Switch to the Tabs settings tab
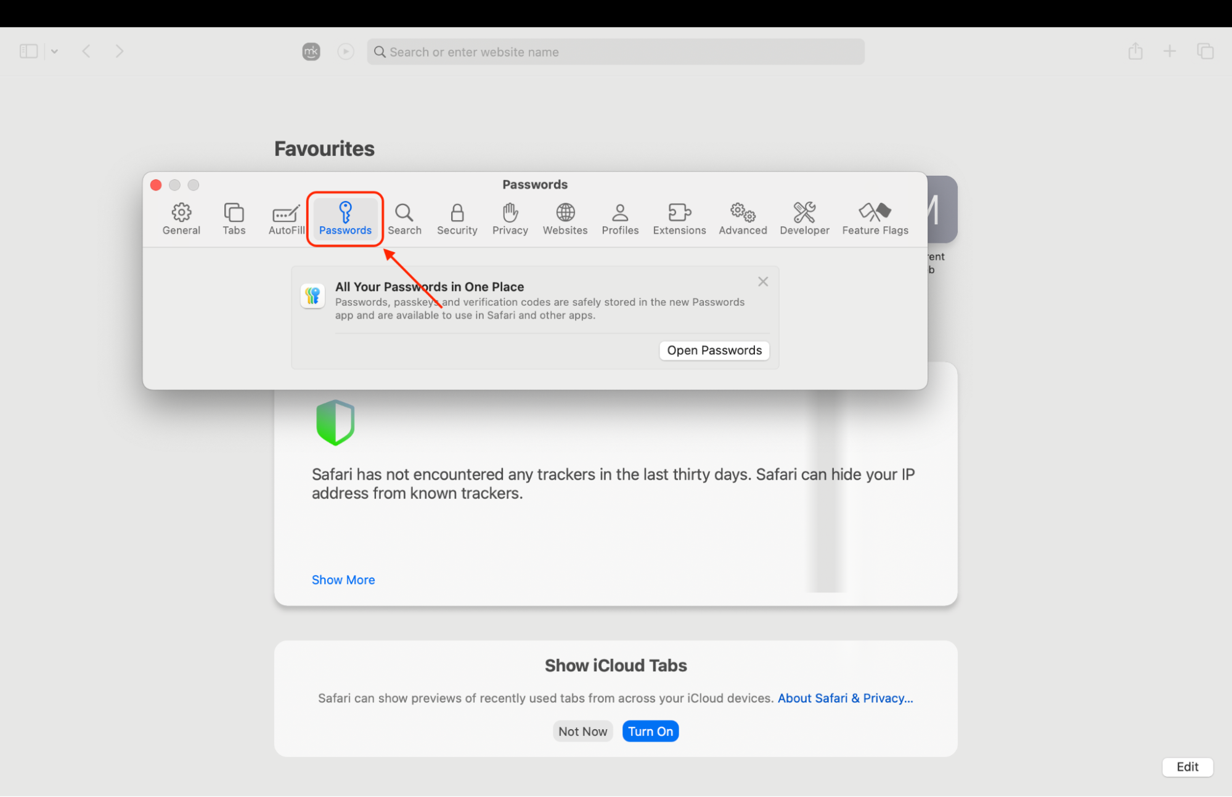1232x797 pixels. click(x=234, y=218)
